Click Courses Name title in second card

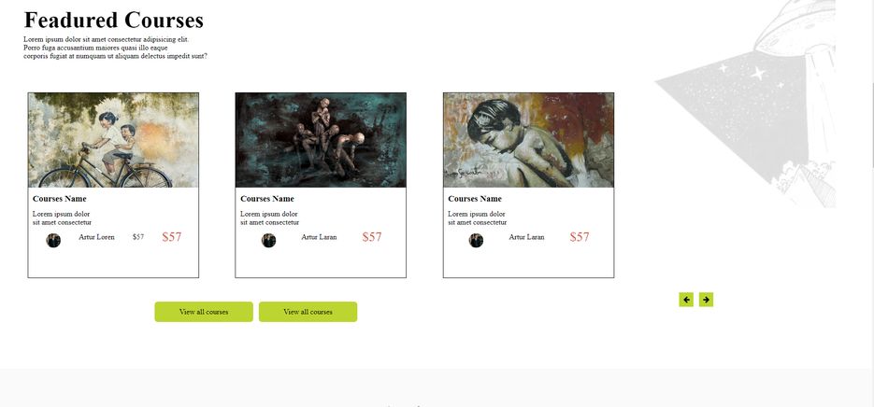(x=267, y=199)
